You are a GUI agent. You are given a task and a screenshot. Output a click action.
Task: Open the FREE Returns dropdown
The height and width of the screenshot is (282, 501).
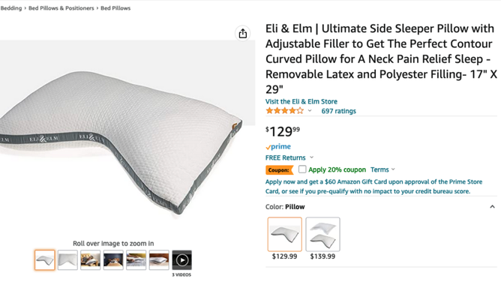tap(289, 157)
